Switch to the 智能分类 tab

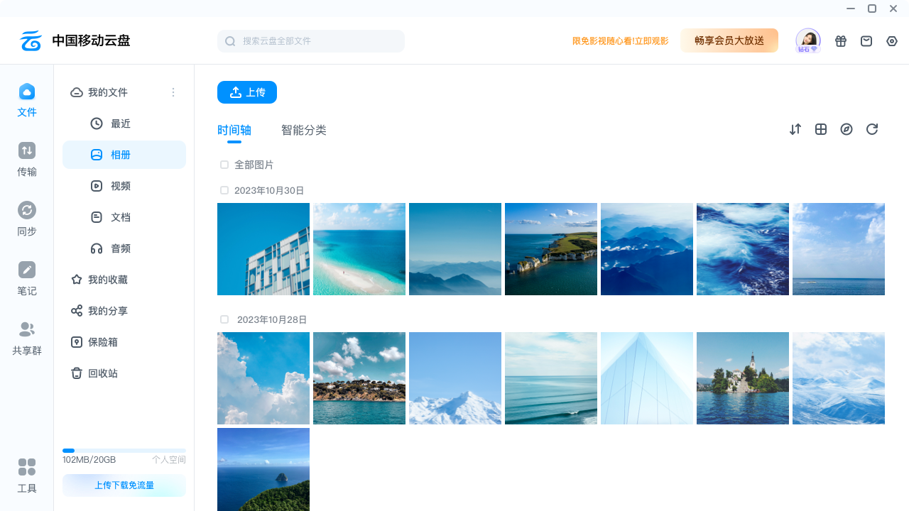pyautogui.click(x=304, y=130)
